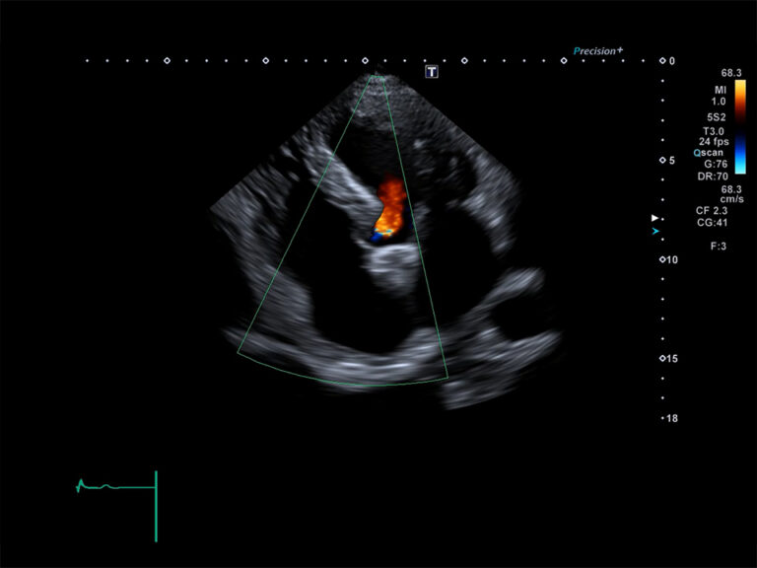Click the Precision+ indicator label

tap(598, 50)
